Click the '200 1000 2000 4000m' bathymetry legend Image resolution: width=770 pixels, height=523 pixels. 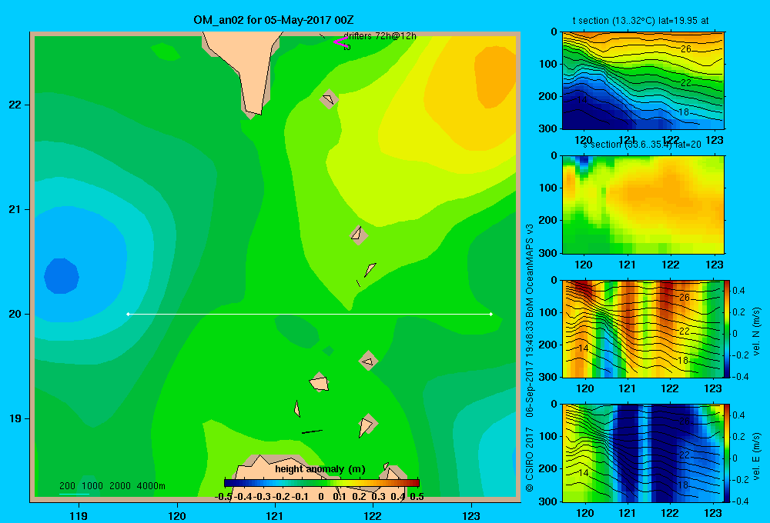click(112, 486)
